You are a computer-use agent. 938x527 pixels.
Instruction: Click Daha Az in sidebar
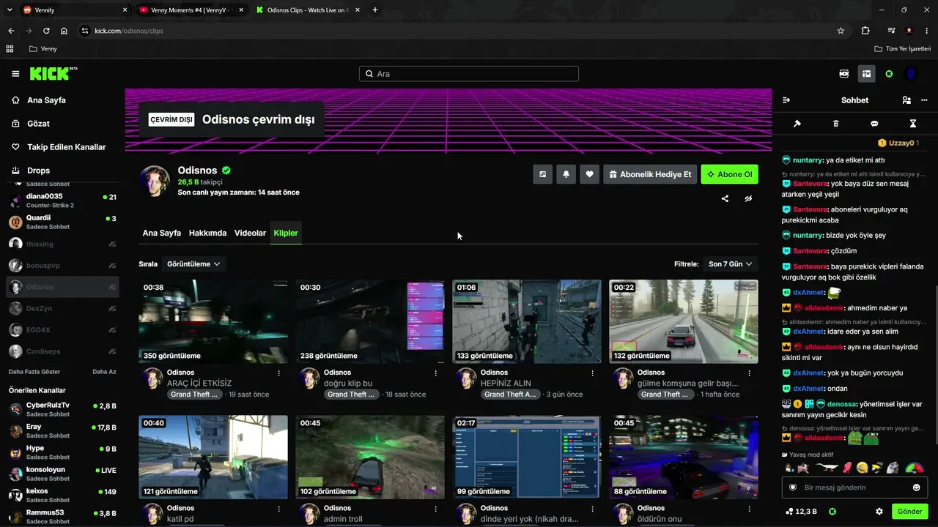click(104, 372)
